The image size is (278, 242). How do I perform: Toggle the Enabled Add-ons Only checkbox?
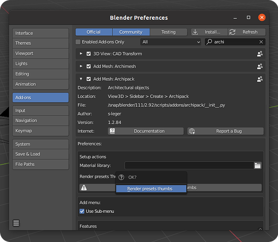(78, 42)
